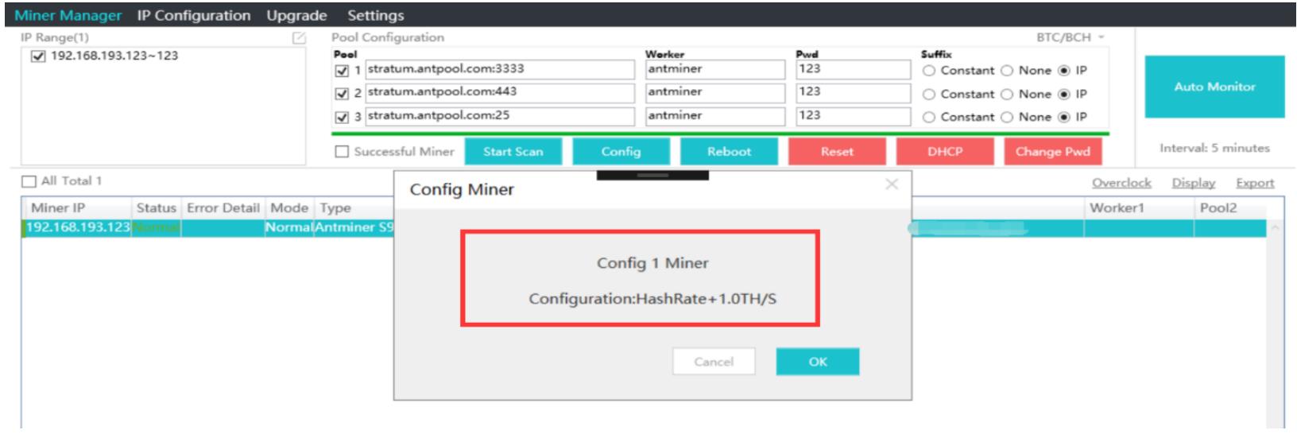Image resolution: width=1297 pixels, height=438 pixels.
Task: Click the edit IP Range icon
Action: (x=299, y=38)
